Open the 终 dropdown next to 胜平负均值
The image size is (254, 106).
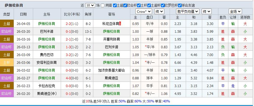pyautogui.click(x=207, y=11)
